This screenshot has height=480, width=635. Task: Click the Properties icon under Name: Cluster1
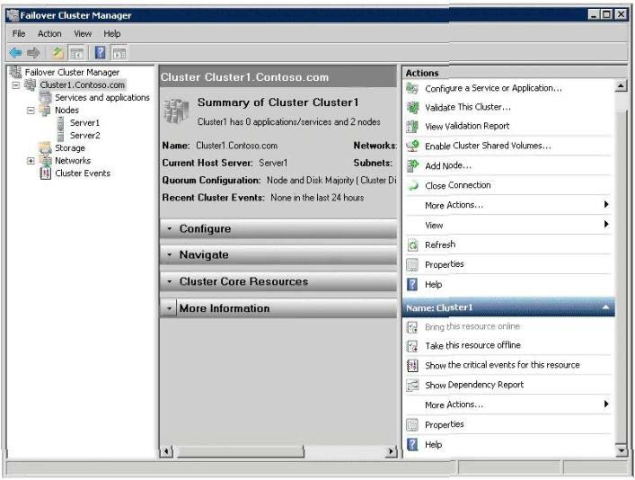[412, 425]
